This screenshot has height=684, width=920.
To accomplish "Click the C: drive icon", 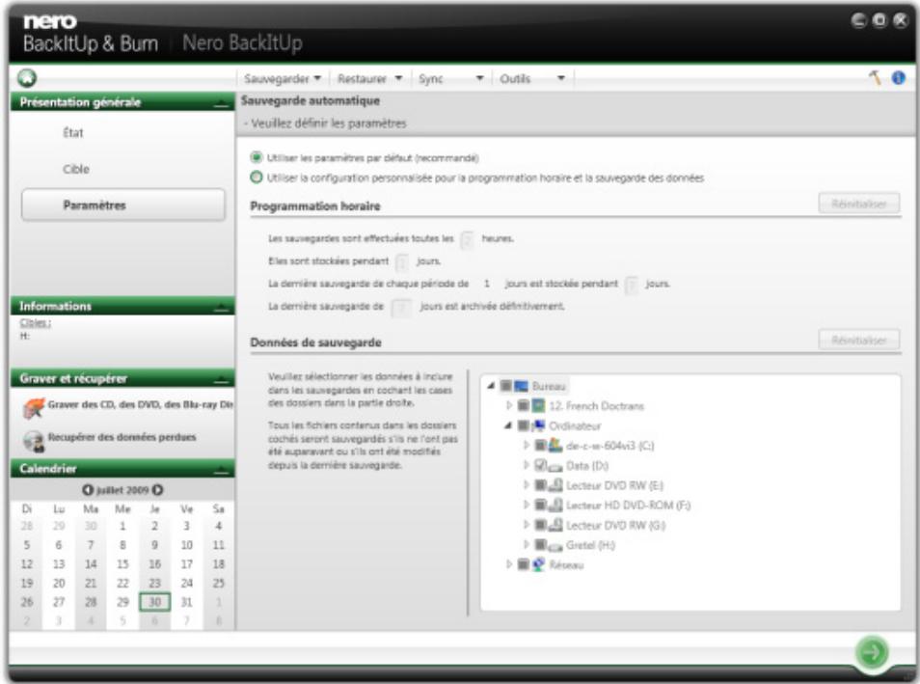I will tap(555, 446).
